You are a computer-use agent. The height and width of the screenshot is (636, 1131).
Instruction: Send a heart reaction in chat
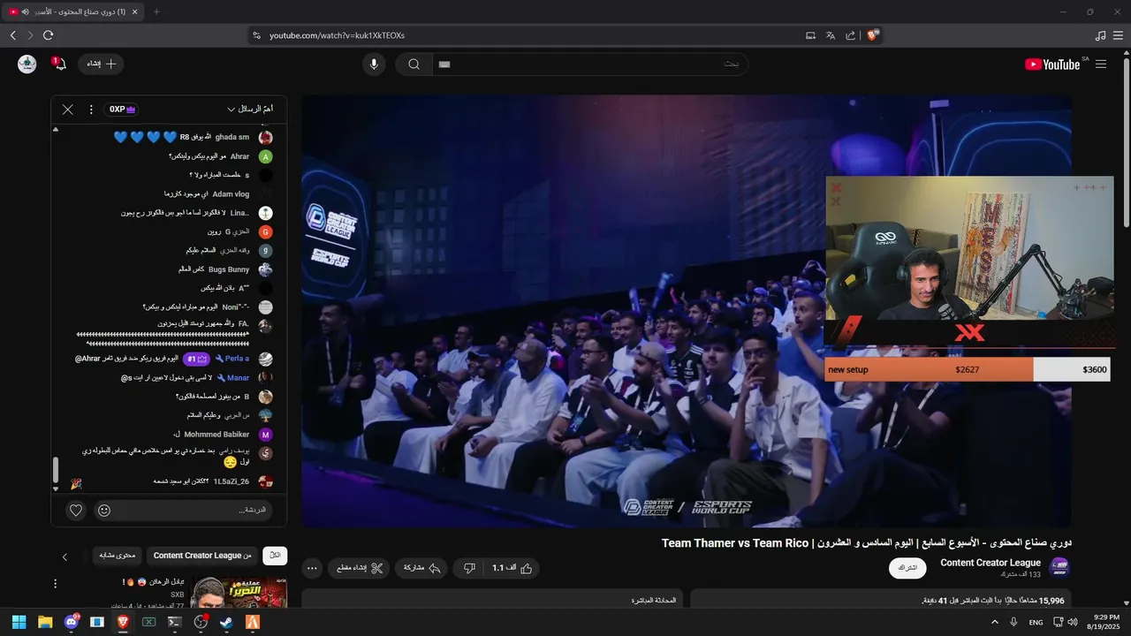(x=76, y=510)
